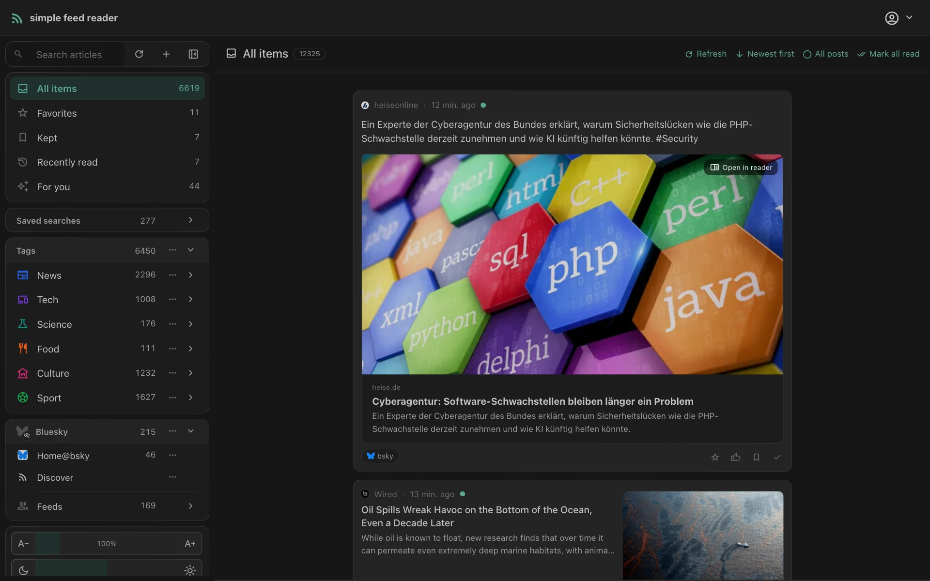Image resolution: width=930 pixels, height=581 pixels.
Task: Open options menu for Culture tag
Action: (172, 373)
